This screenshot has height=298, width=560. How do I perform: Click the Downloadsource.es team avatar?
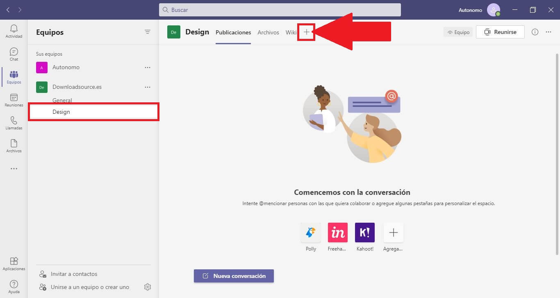coord(42,87)
